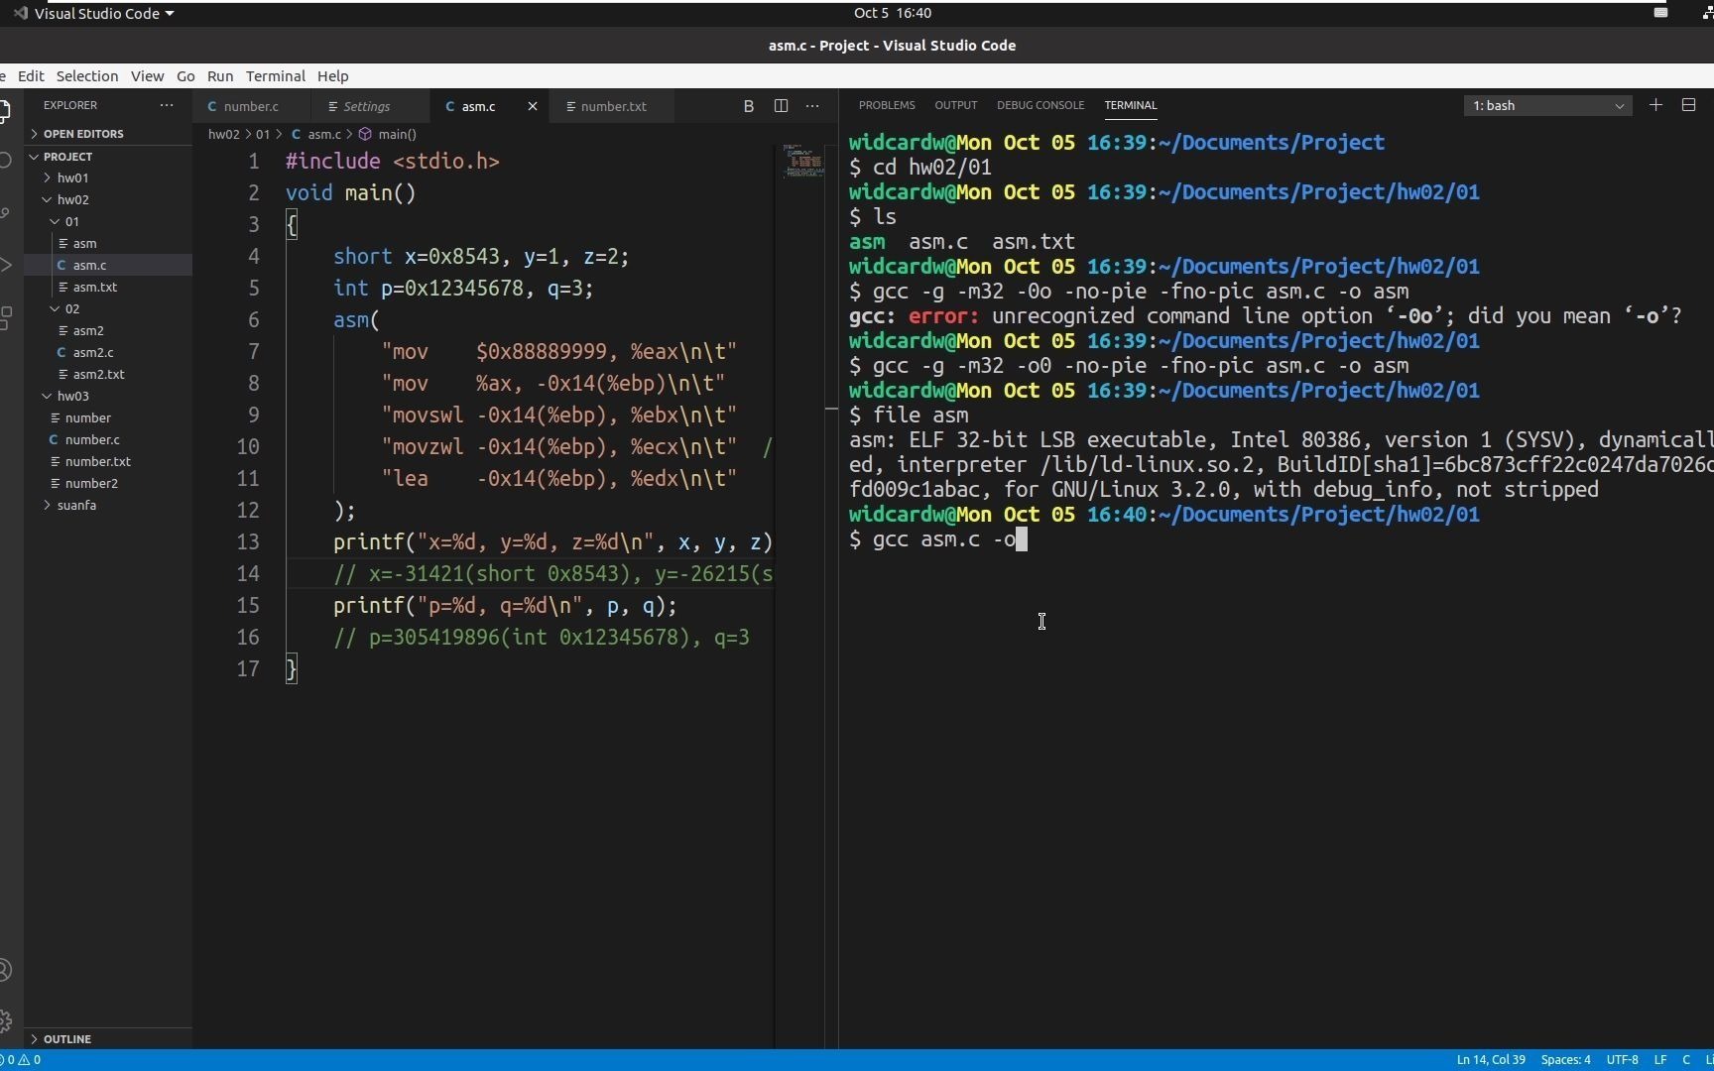Open the Settings gear in the activity bar
The height and width of the screenshot is (1071, 1714).
pos(6,1021)
